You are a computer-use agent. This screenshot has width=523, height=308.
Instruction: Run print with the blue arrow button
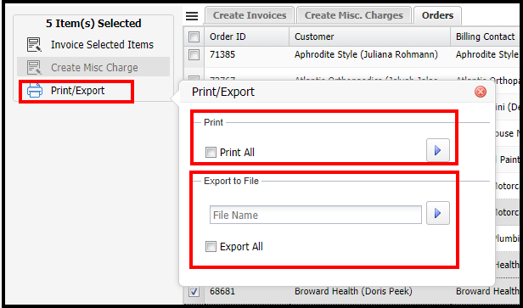click(438, 151)
